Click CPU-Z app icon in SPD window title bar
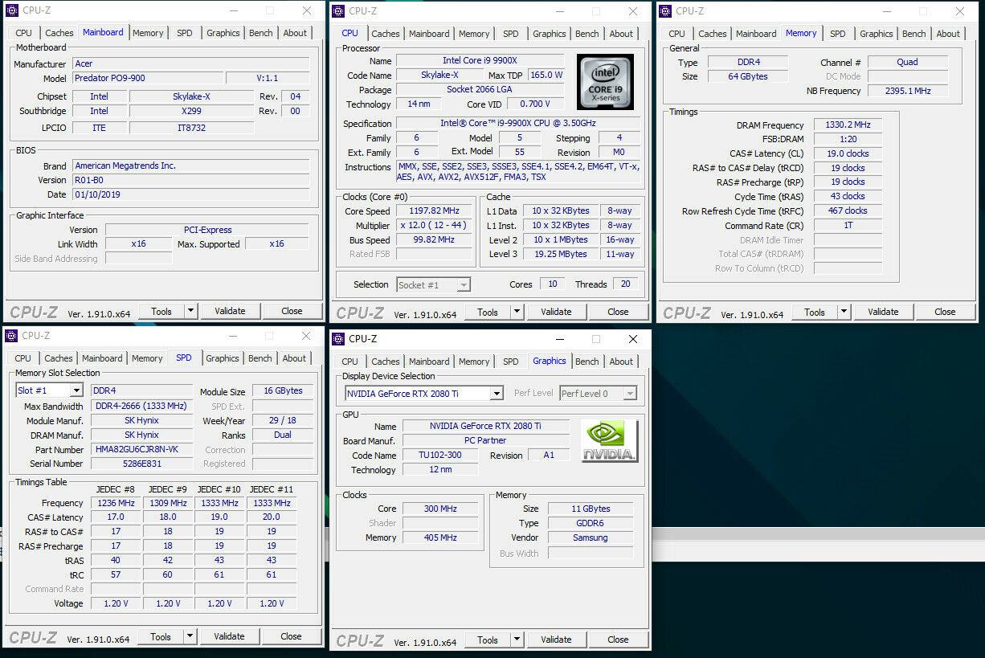This screenshot has height=658, width=985. [11, 336]
